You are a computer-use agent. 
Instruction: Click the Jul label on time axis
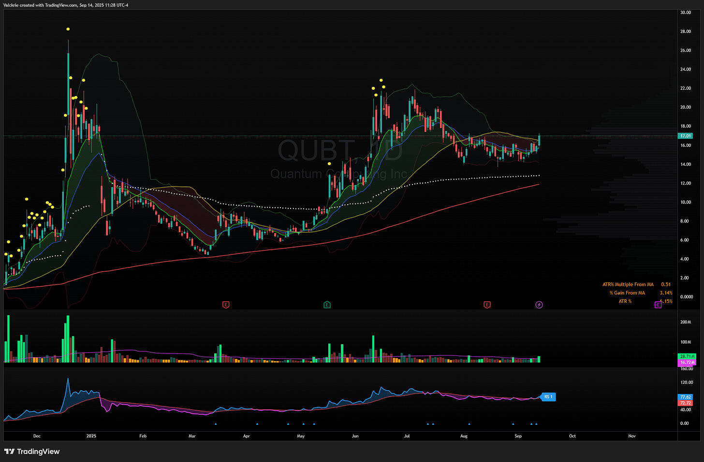coord(407,436)
